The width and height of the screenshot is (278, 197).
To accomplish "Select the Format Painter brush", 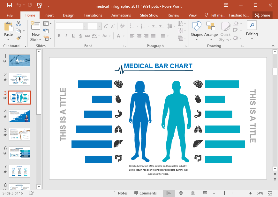I will [x=19, y=38].
